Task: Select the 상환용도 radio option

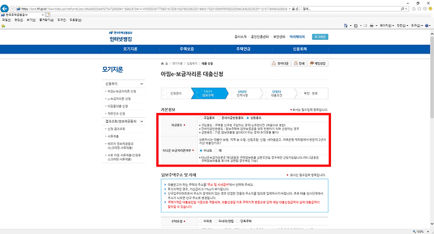Action: coord(248,118)
